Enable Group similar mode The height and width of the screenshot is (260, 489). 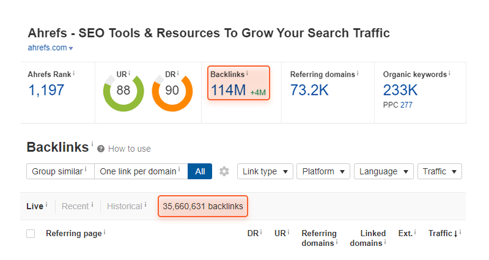pyautogui.click(x=60, y=171)
